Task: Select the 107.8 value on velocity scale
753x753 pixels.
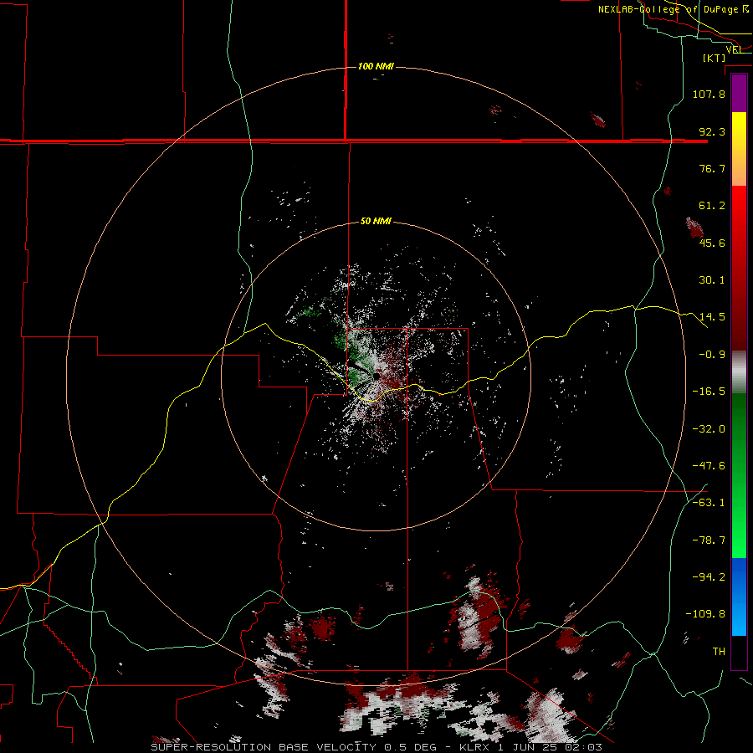Action: [x=709, y=94]
